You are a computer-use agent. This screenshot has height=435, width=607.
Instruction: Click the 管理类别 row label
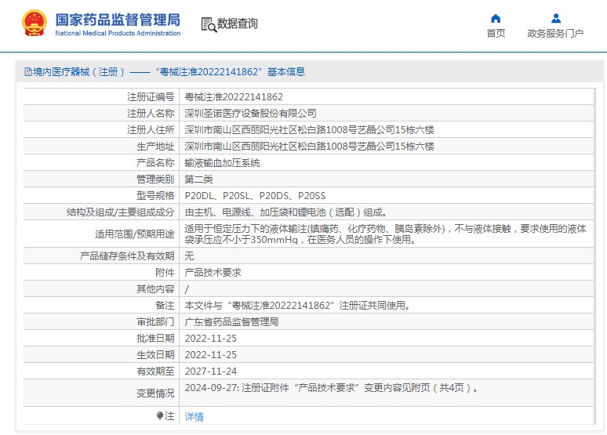pos(155,179)
